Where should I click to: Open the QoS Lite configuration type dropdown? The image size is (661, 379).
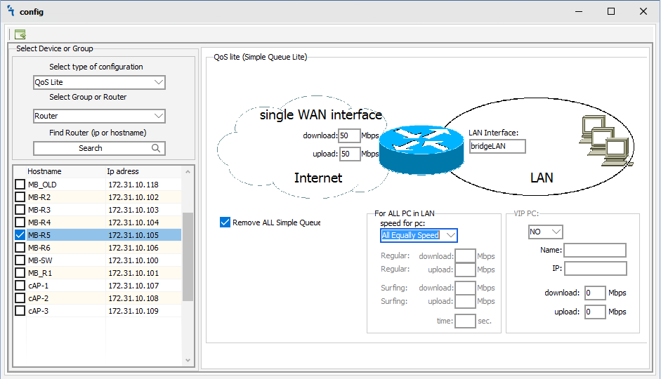pyautogui.click(x=158, y=82)
